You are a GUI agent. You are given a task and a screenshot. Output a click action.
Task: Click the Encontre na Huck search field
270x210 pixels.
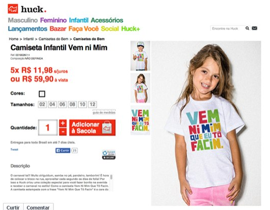227,28
